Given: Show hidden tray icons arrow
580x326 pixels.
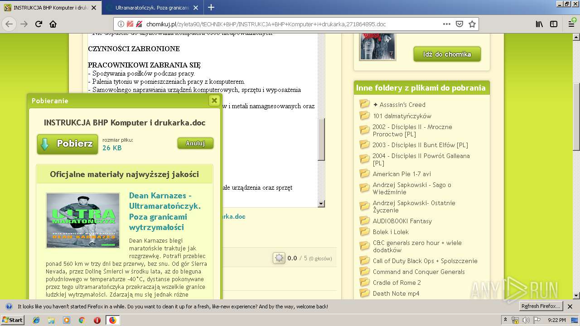Looking at the screenshot, I should pos(505,320).
